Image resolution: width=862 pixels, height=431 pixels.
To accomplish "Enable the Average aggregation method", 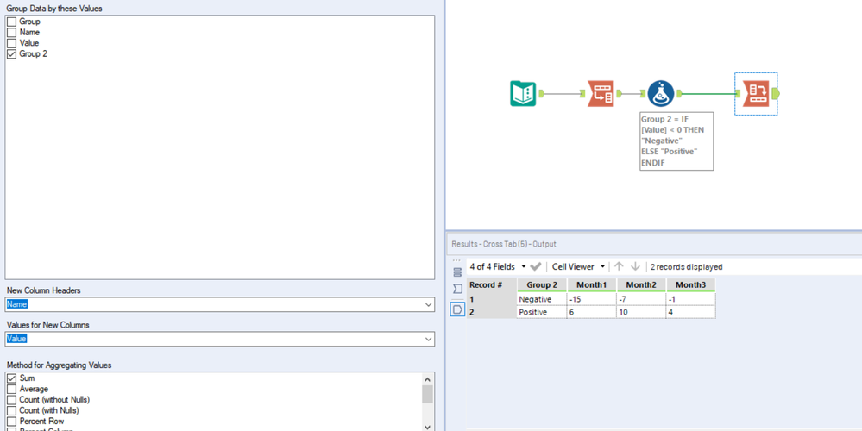I will click(11, 390).
